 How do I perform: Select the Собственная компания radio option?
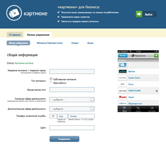[x=51, y=79]
